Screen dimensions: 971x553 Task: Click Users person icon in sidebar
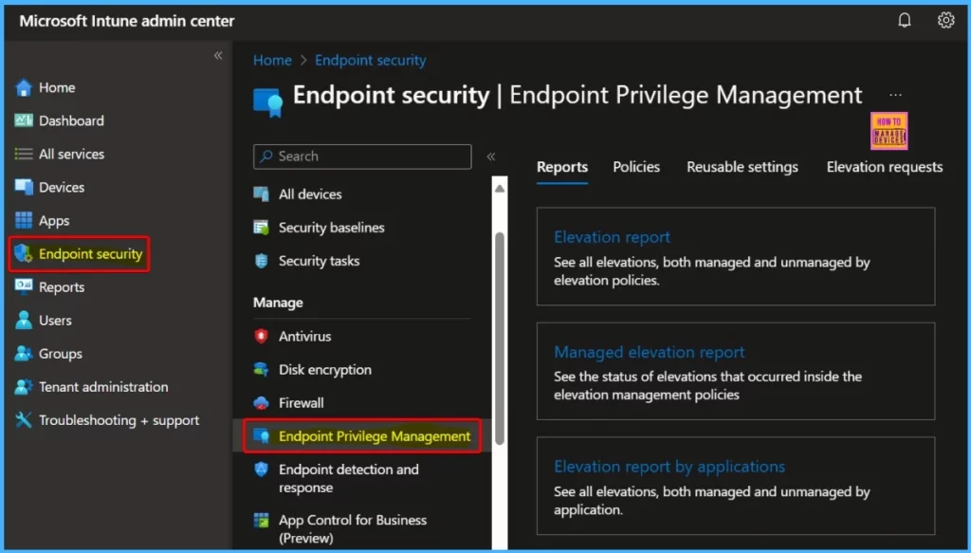coord(24,321)
